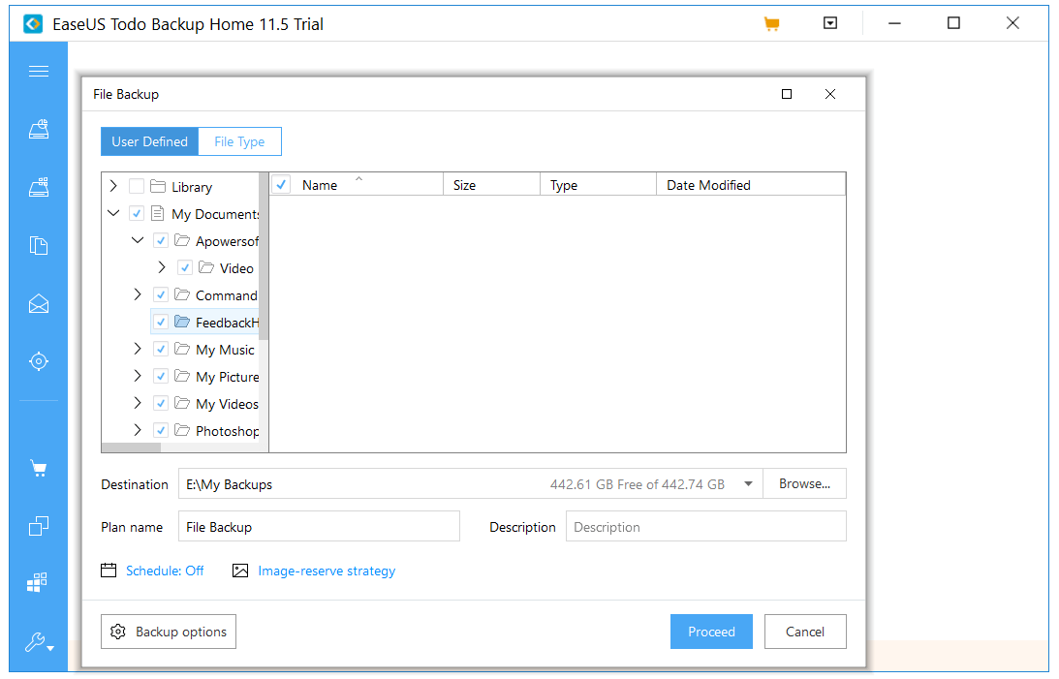This screenshot has height=679, width=1059.
Task: Expand the Library tree node
Action: [113, 186]
